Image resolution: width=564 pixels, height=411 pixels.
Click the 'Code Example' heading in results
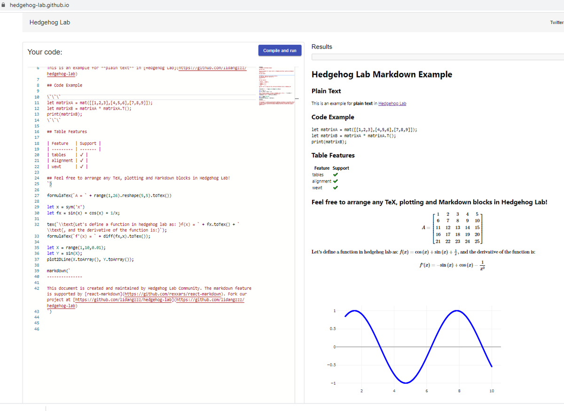[333, 117]
